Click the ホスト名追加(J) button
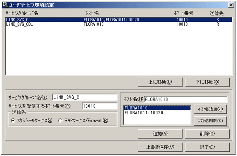 [x=210, y=109]
